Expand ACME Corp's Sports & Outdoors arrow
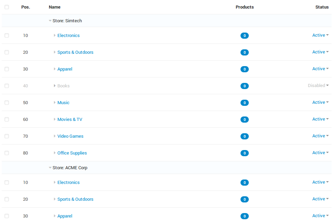 click(55, 199)
